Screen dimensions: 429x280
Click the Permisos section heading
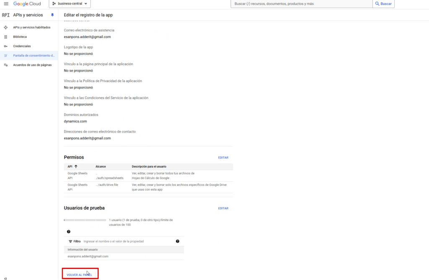point(74,157)
